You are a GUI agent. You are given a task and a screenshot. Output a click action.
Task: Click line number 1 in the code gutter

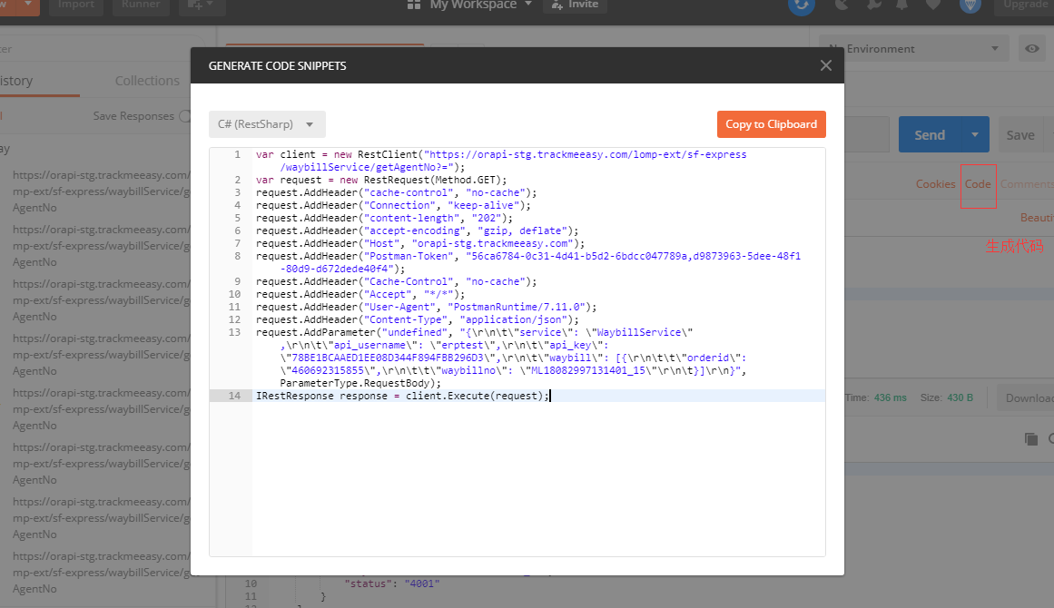point(237,154)
